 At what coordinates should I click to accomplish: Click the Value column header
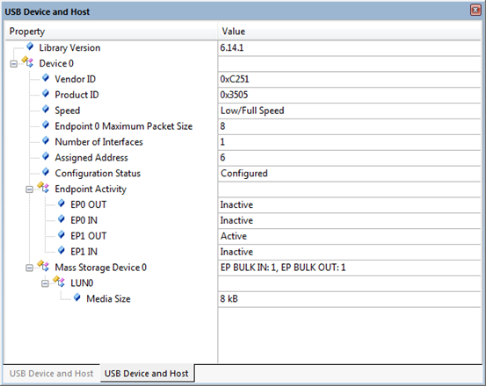tap(349, 32)
